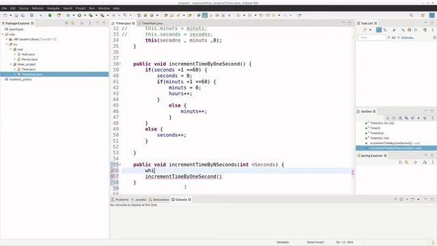
Task: Open Outline view menu
Action: pos(432,118)
